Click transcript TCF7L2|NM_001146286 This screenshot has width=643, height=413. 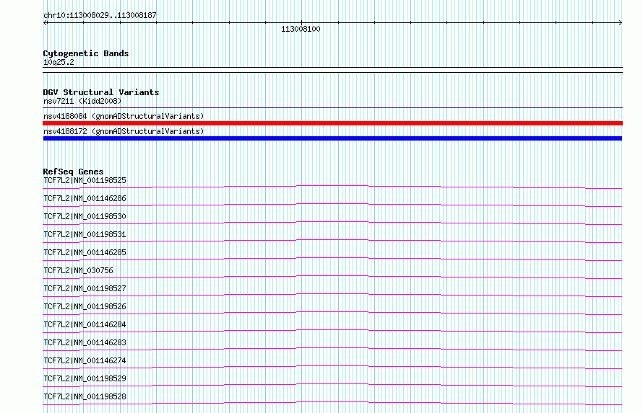pyautogui.click(x=85, y=198)
